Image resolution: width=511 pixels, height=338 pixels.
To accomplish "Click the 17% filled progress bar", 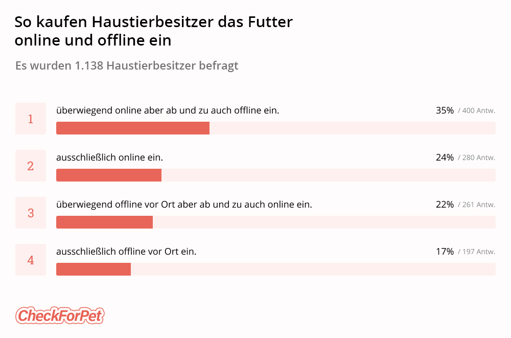I will (x=94, y=269).
